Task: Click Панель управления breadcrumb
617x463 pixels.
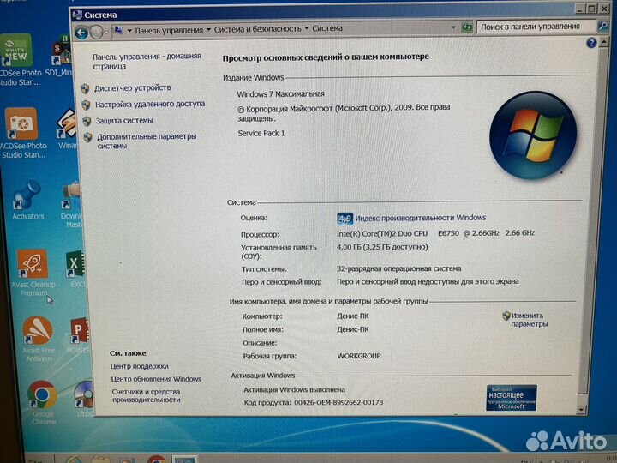Action: click(x=169, y=30)
